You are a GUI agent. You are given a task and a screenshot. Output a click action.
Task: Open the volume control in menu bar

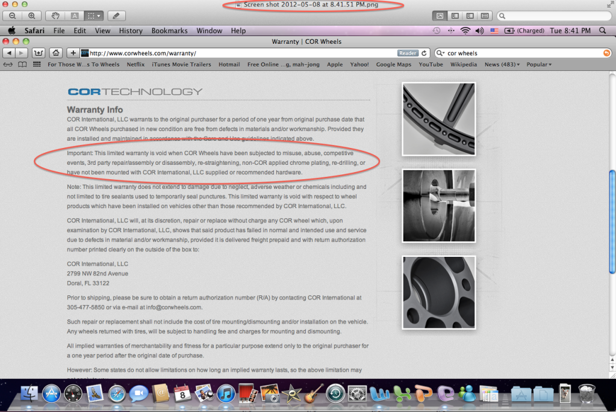[x=479, y=31]
